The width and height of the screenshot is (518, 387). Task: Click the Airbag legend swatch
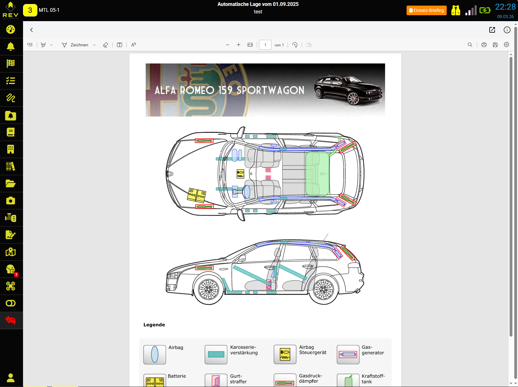point(155,354)
